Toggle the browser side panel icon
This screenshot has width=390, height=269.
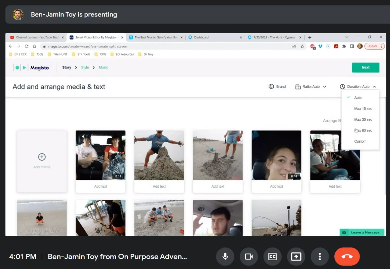[352, 46]
